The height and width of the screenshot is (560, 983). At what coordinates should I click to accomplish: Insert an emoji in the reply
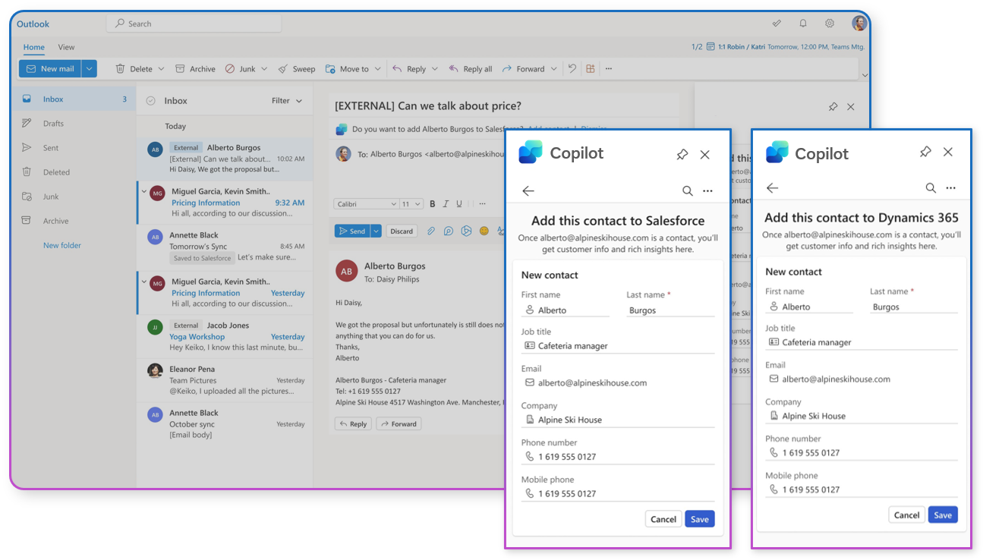click(484, 231)
